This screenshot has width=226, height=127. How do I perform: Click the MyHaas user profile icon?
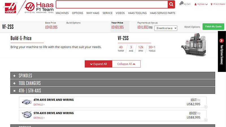[195, 4]
